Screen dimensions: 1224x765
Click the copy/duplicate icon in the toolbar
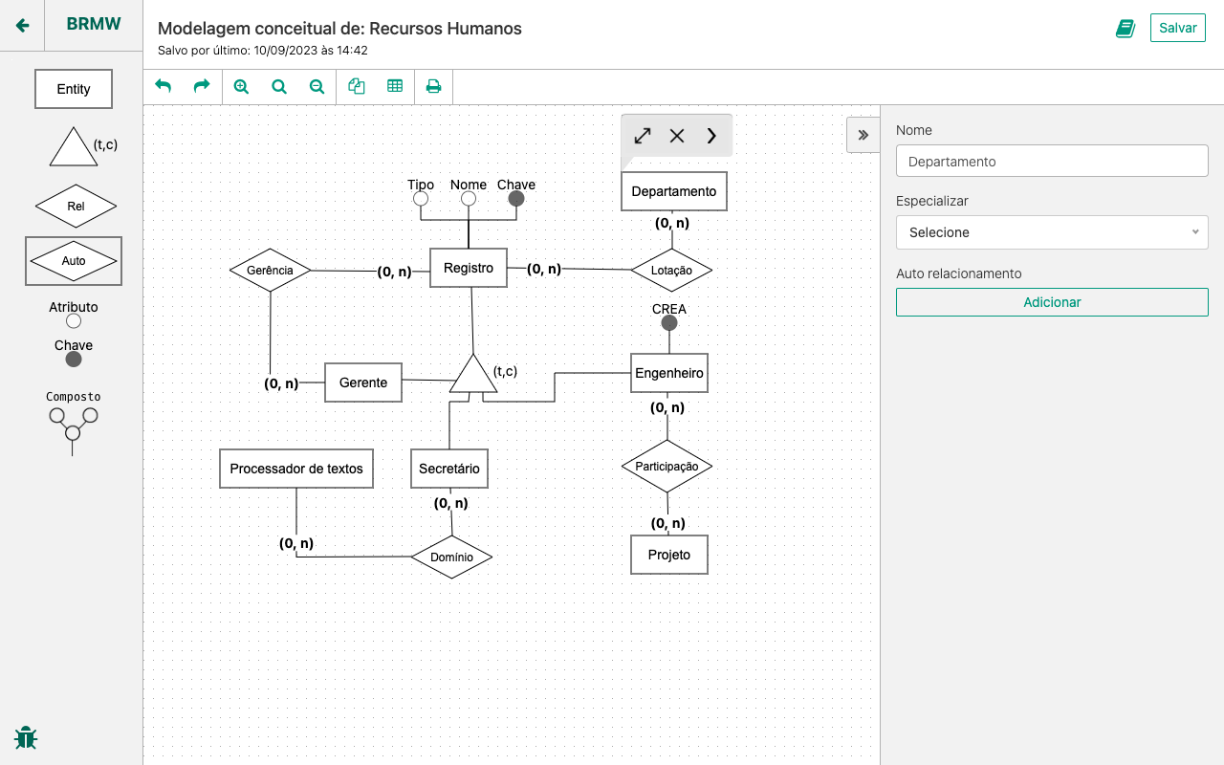tap(357, 86)
